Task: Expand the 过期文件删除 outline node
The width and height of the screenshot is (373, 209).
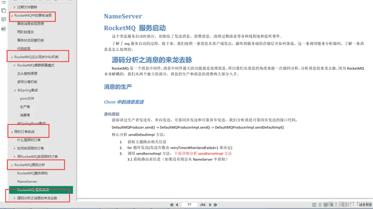Action: click(14, 7)
